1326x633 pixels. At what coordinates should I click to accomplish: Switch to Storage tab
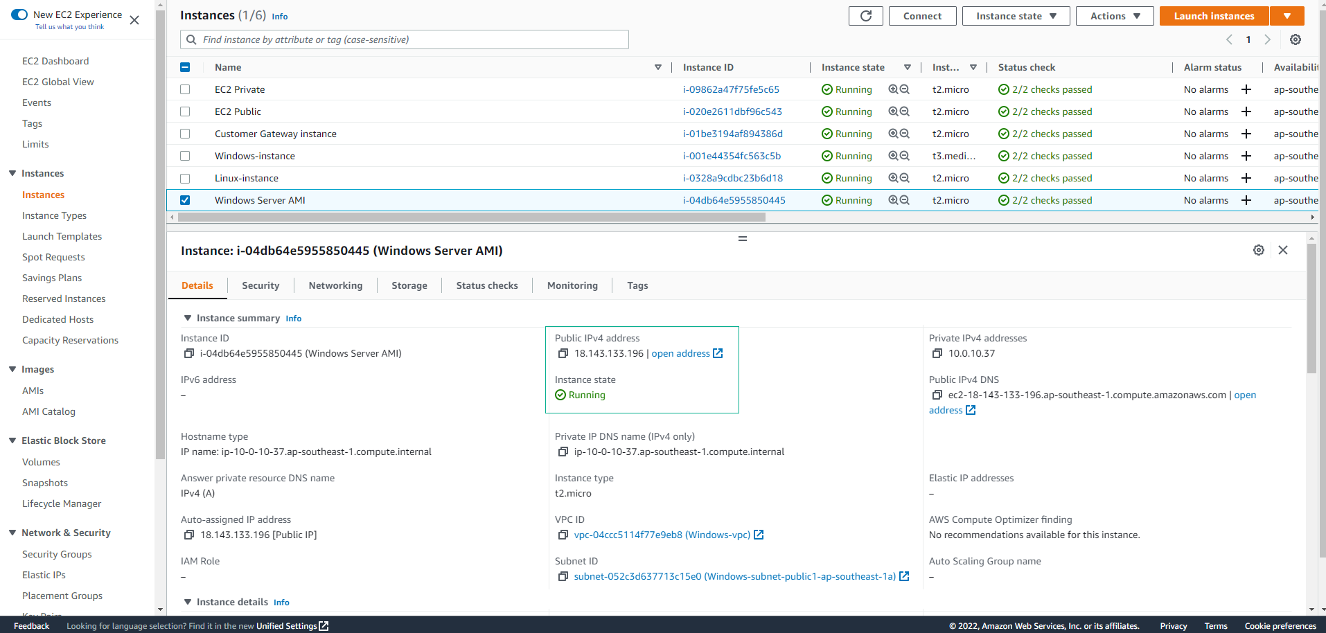[409, 285]
